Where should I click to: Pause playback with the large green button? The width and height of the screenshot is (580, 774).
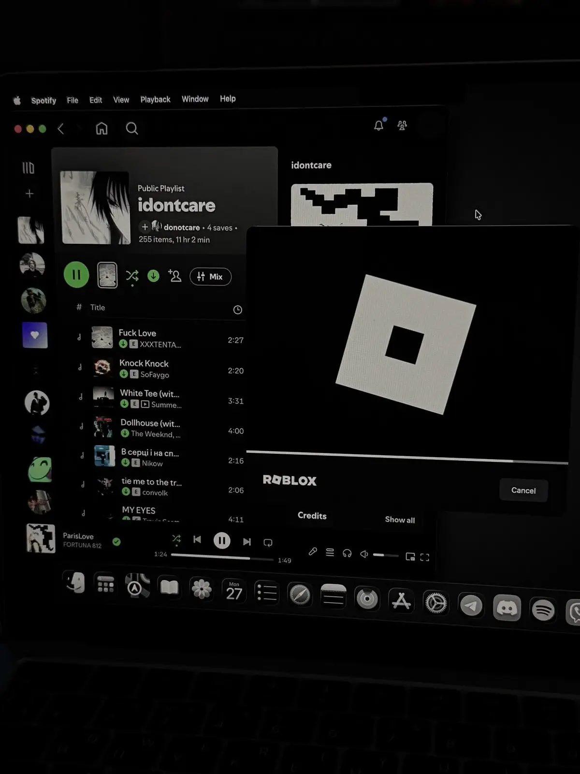click(76, 275)
